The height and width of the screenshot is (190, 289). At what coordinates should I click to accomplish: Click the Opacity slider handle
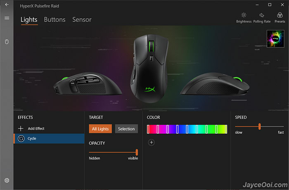click(x=137, y=152)
